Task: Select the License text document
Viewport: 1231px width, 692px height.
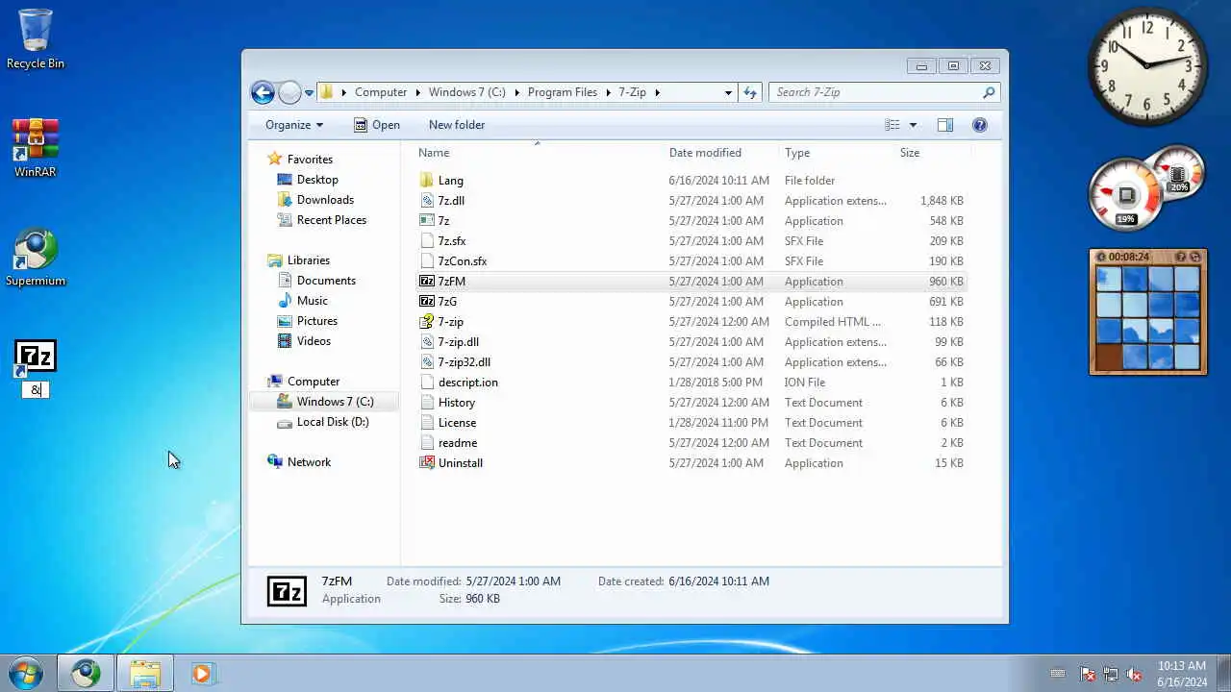Action: point(457,423)
